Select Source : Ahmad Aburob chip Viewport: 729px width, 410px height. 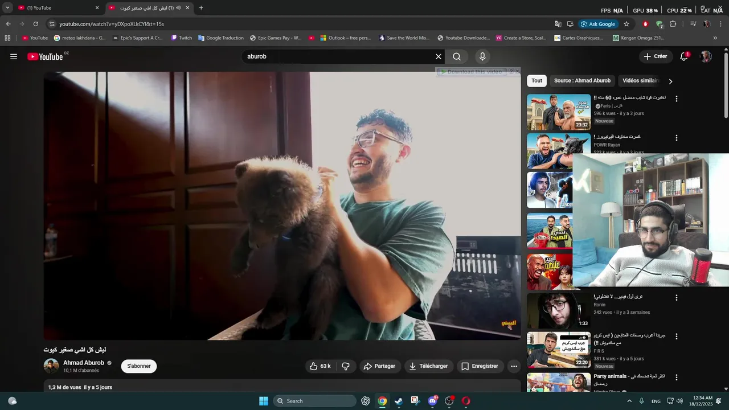pos(582,81)
